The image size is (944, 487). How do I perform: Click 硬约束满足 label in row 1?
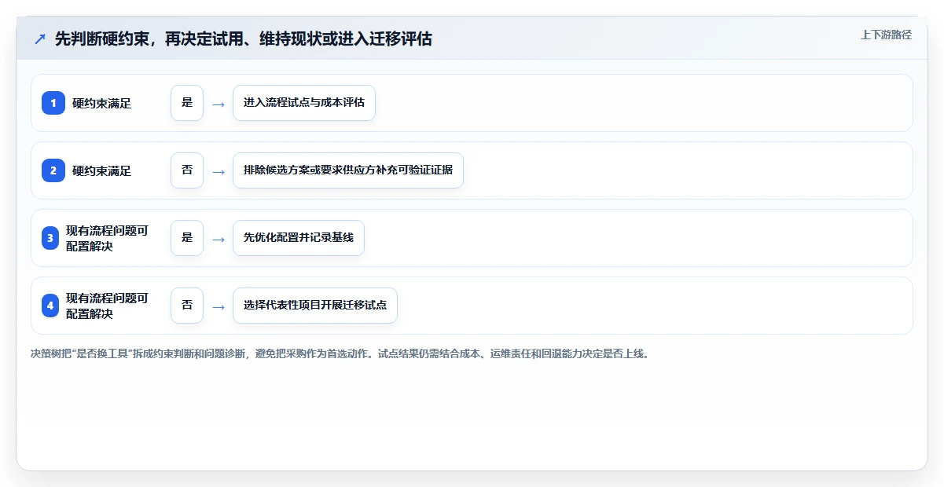(x=101, y=103)
